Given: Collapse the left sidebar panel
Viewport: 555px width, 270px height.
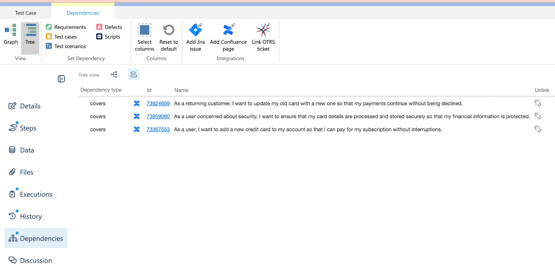Looking at the screenshot, I should (x=61, y=79).
